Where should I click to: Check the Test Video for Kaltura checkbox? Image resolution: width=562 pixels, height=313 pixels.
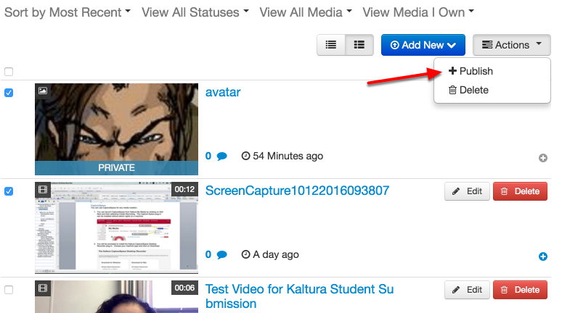coord(9,290)
